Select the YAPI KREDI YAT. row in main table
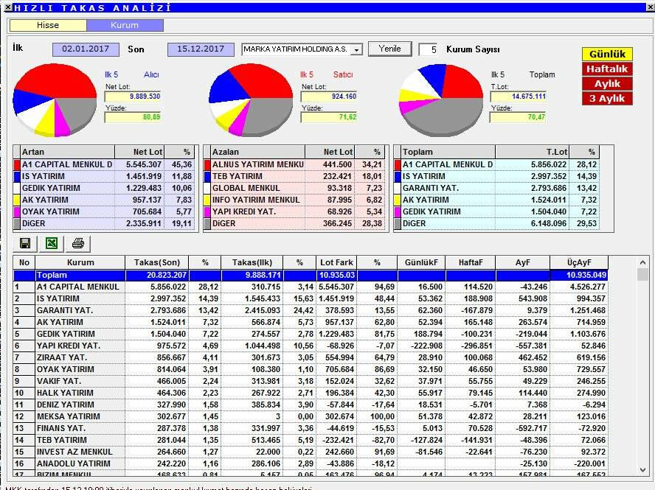The width and height of the screenshot is (655, 490). 311,346
